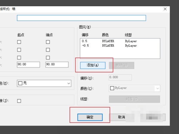The height and width of the screenshot is (134, 179).
Task: Click the 起点 angle field showing 90.00
Action: [28, 65]
